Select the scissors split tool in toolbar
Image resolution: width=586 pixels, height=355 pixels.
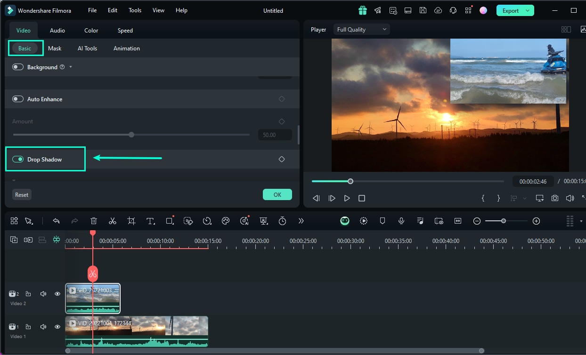click(x=113, y=221)
